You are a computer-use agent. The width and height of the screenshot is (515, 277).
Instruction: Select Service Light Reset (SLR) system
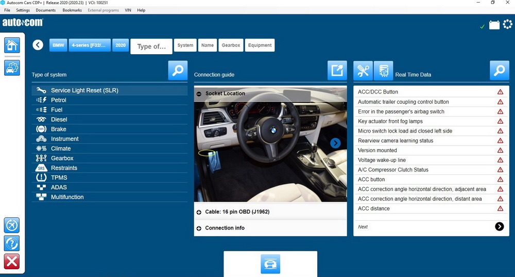[x=84, y=90]
